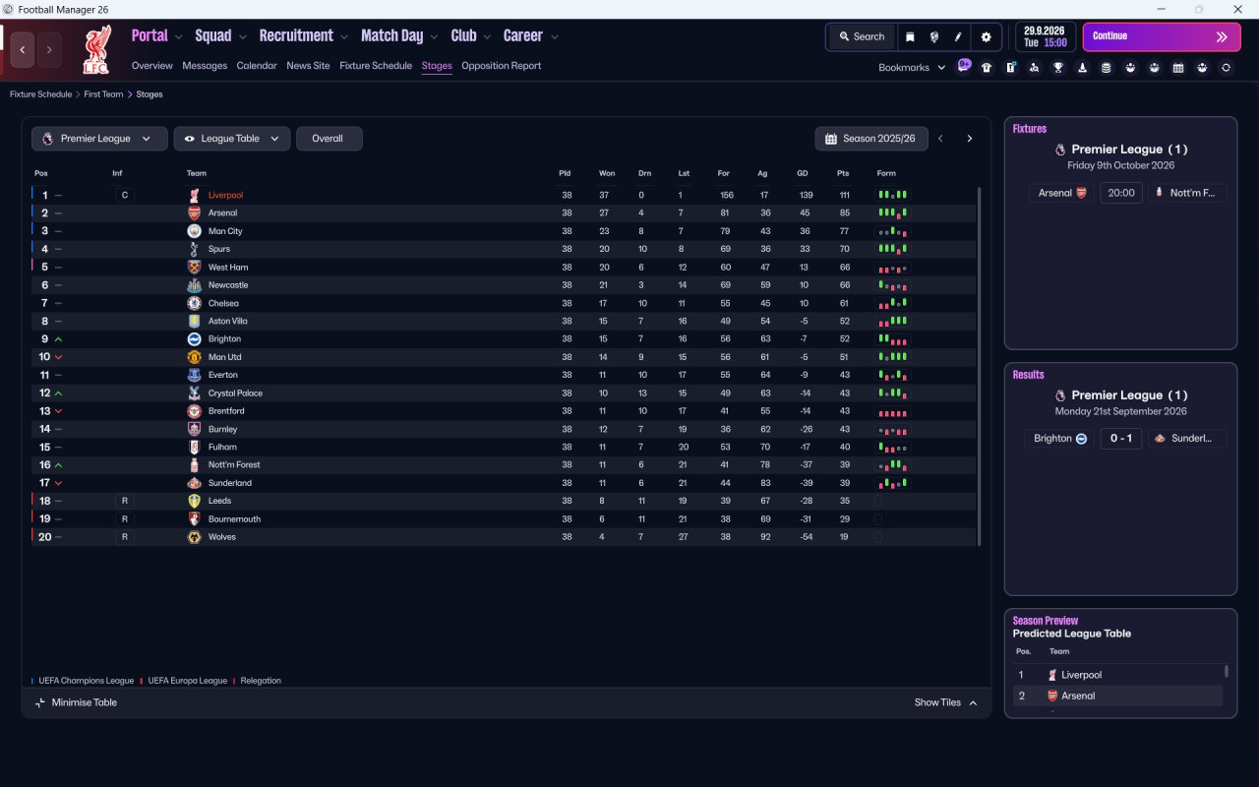The height and width of the screenshot is (787, 1259).
Task: Go to the Fixture Schedule tab
Action: (x=376, y=66)
